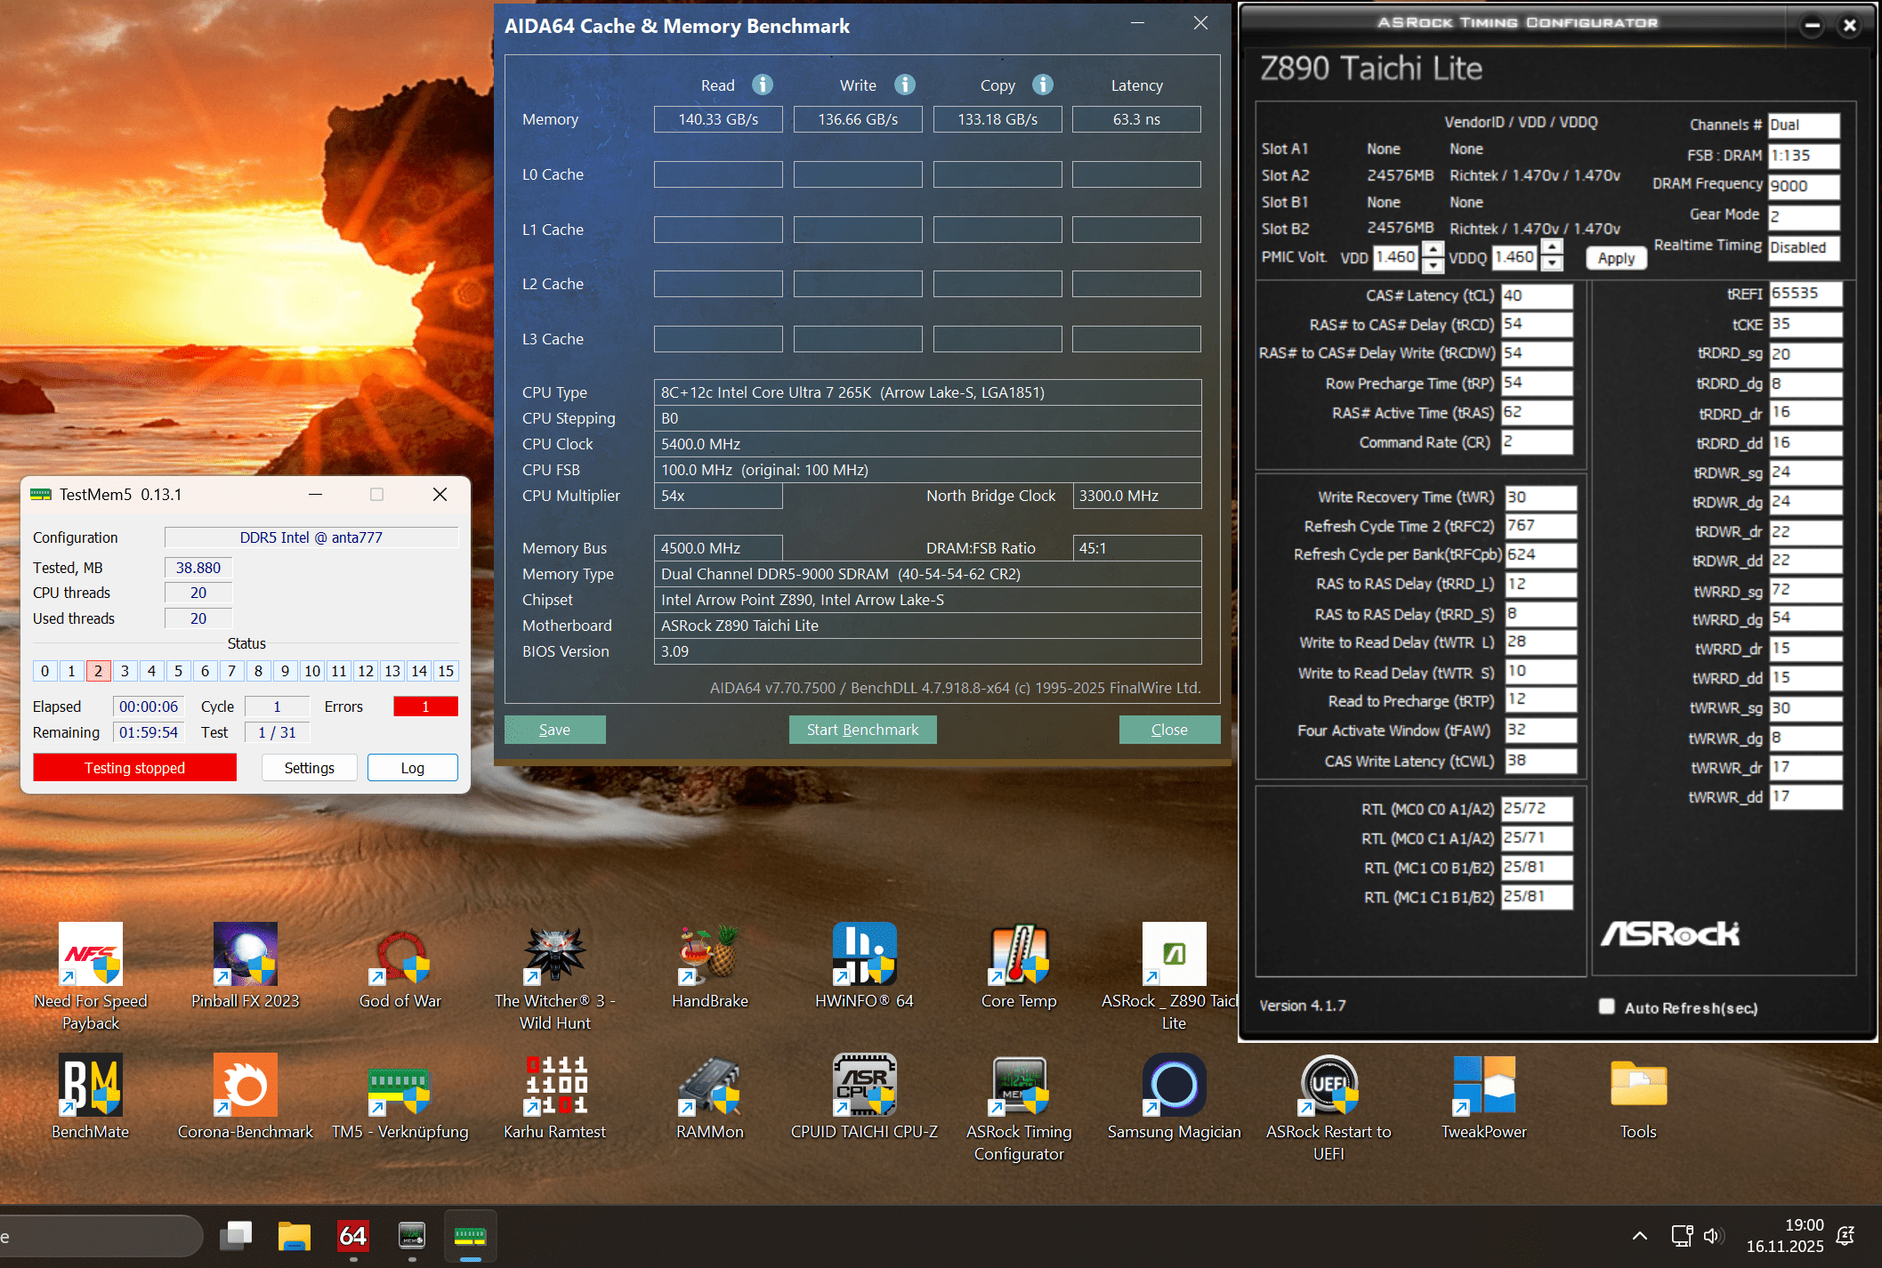Click the highlighted thread 2 status box
Image resolution: width=1882 pixels, height=1268 pixels.
coord(99,671)
